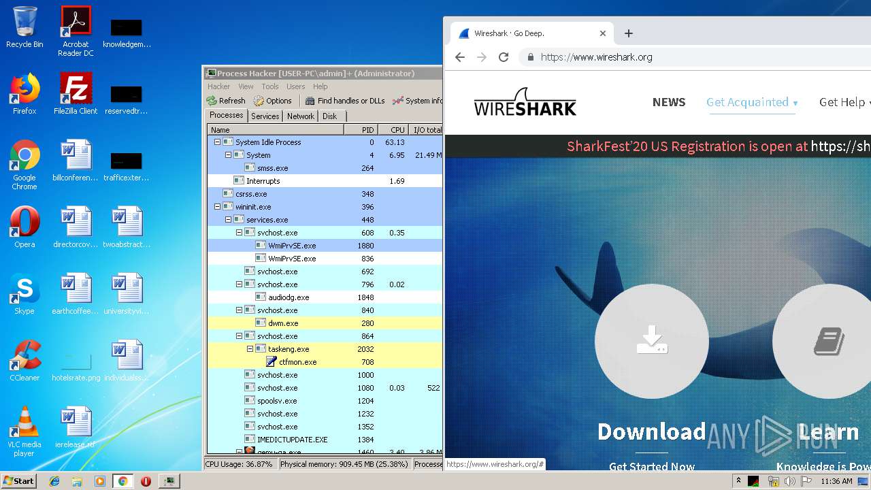871x490 pixels.
Task: Click the Download circle icon on Wireshark page
Action: pyautogui.click(x=651, y=341)
